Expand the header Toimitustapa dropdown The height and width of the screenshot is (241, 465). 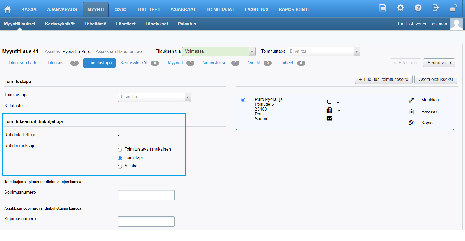[323, 51]
